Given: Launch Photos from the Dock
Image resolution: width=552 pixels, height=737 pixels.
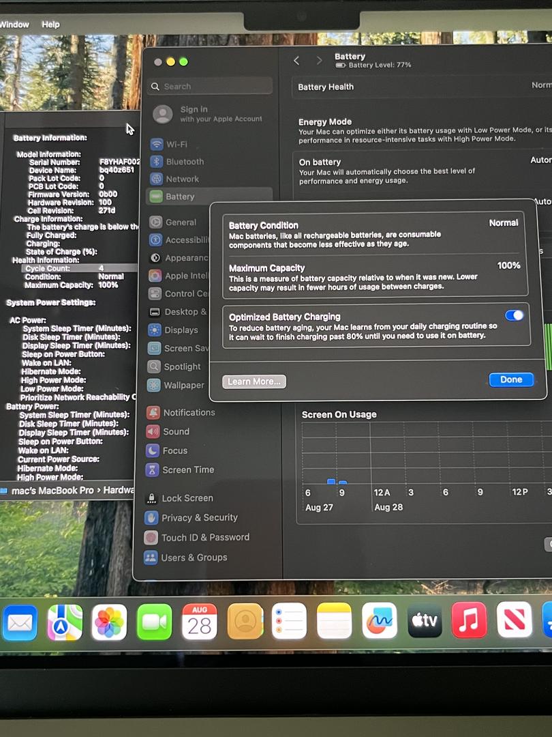Looking at the screenshot, I should [109, 622].
